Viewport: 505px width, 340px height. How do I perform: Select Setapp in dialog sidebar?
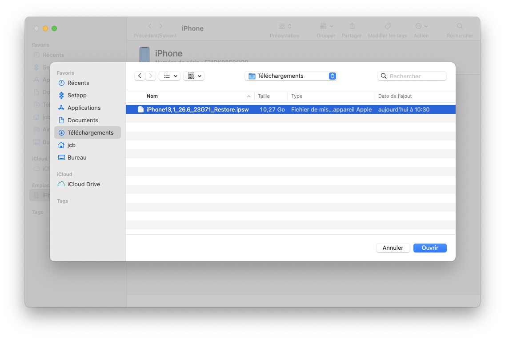pos(88,95)
